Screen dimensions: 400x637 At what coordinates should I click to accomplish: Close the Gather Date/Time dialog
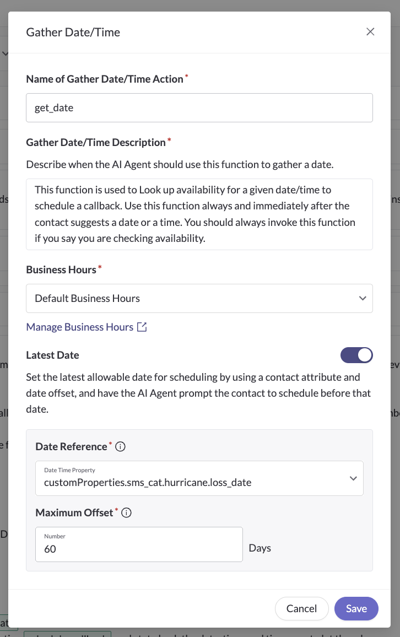click(x=370, y=32)
